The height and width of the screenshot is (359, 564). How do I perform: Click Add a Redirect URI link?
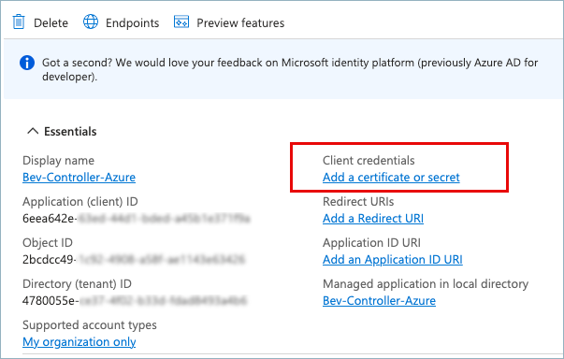click(373, 219)
